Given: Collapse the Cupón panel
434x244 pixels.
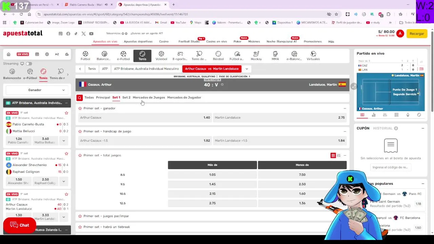Looking at the screenshot, I should pos(423,128).
